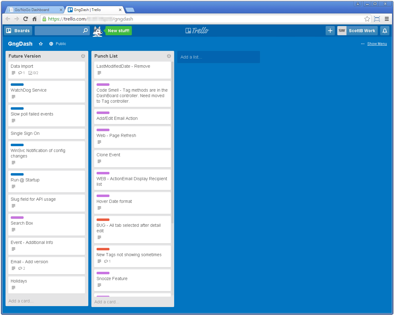Screen dimensions: 394x315
Task: Click the Show Menu link
Action: 377,44
